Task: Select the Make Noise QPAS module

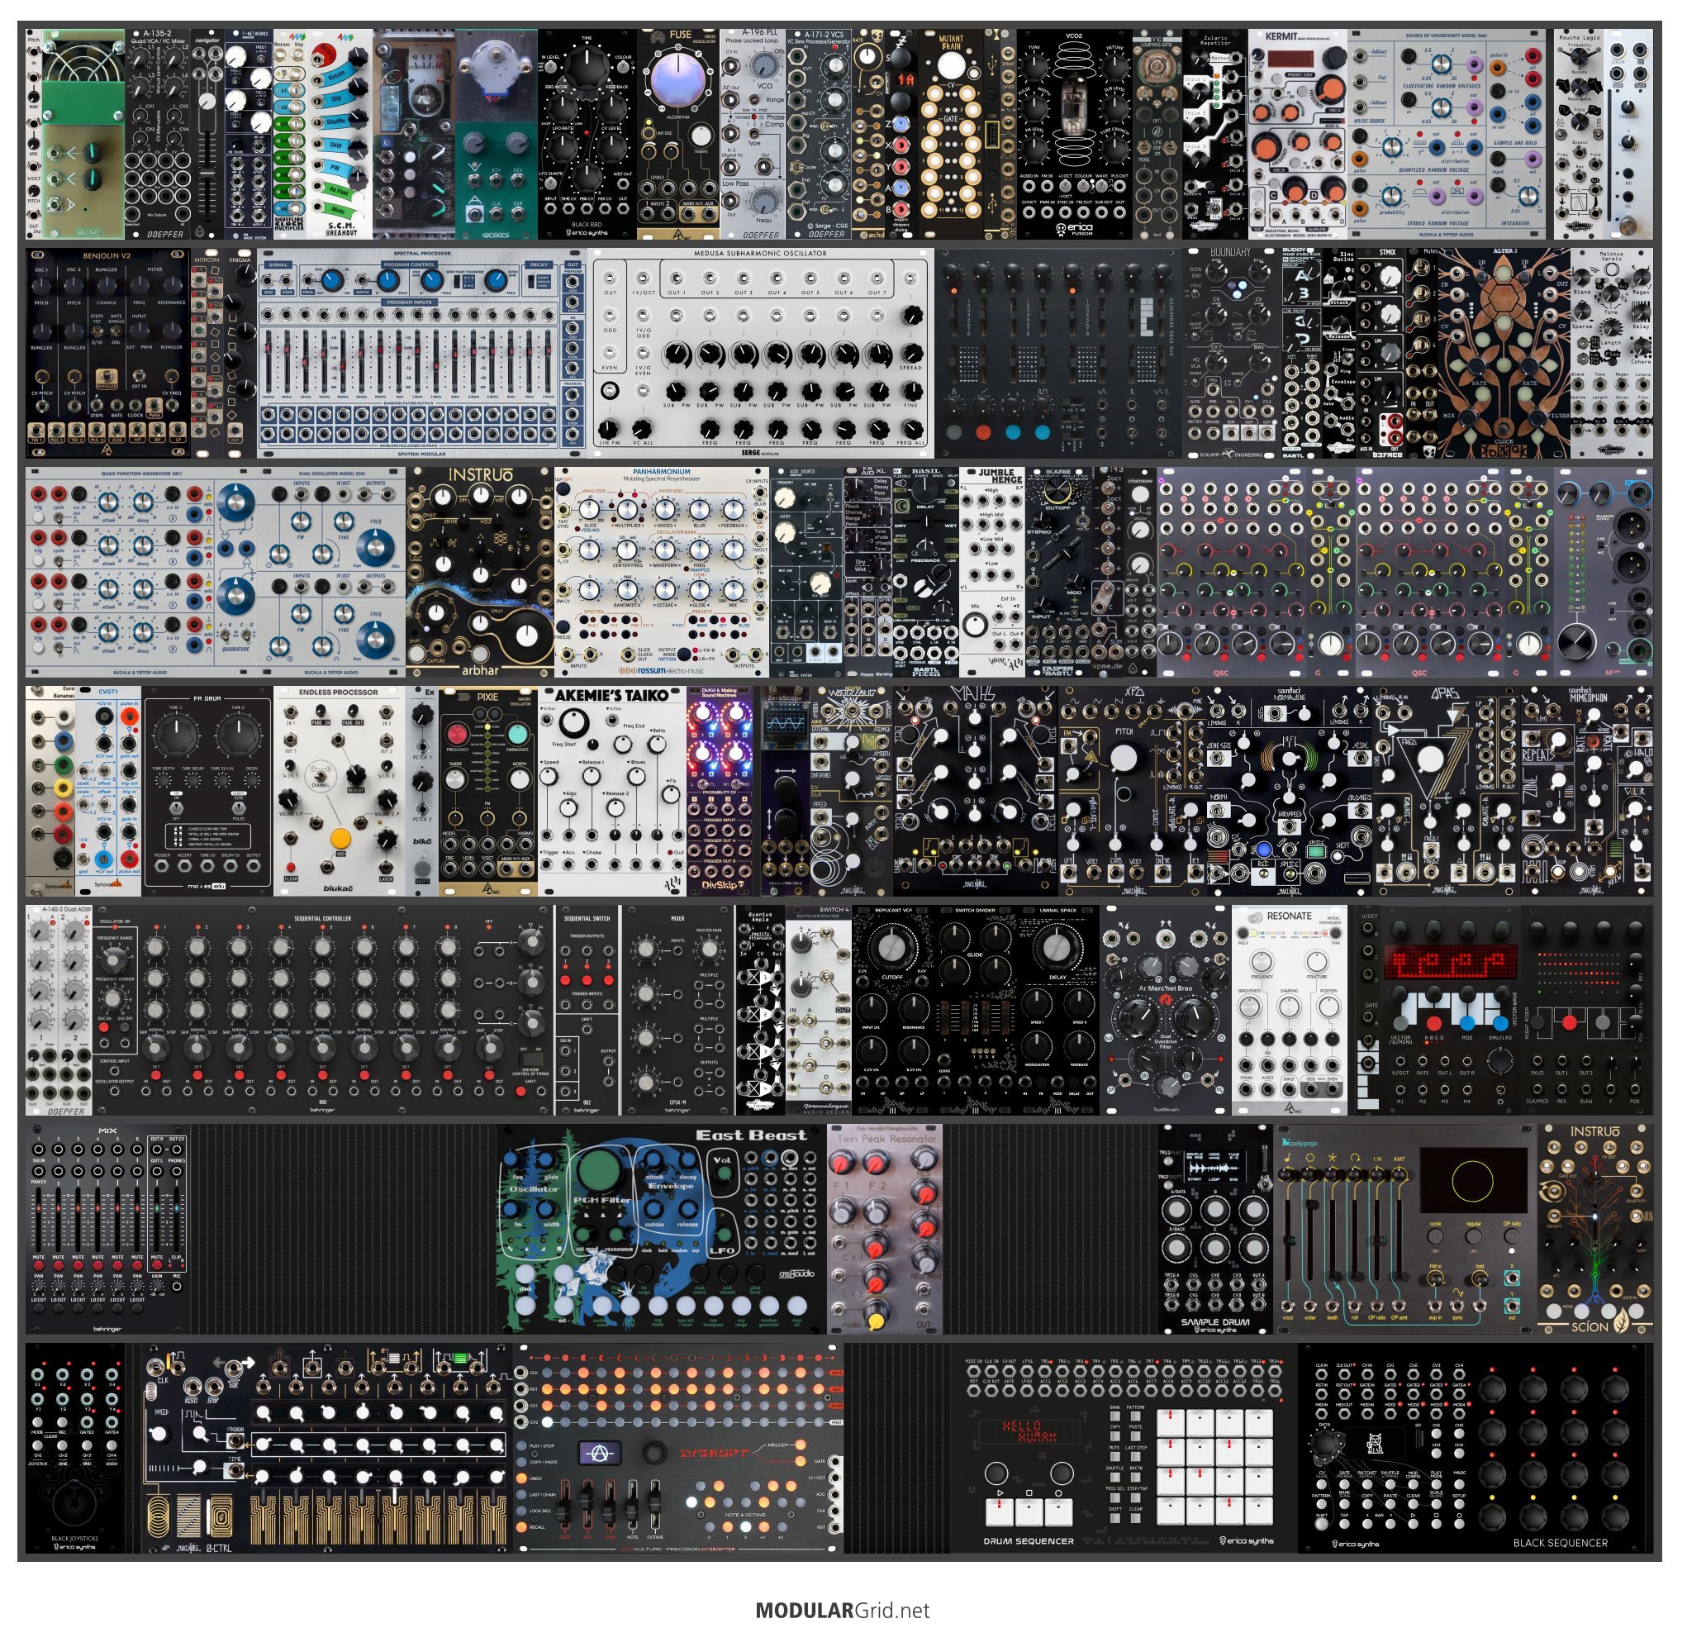Action: [x=1446, y=791]
